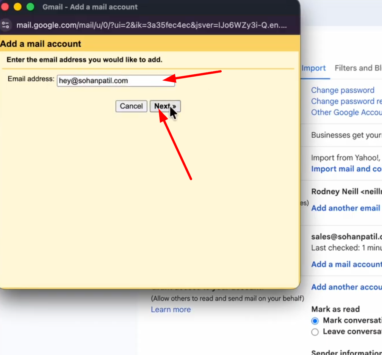This screenshot has width=382, height=355.
Task: Switch to Filters and Blocked tab
Action: 358,68
